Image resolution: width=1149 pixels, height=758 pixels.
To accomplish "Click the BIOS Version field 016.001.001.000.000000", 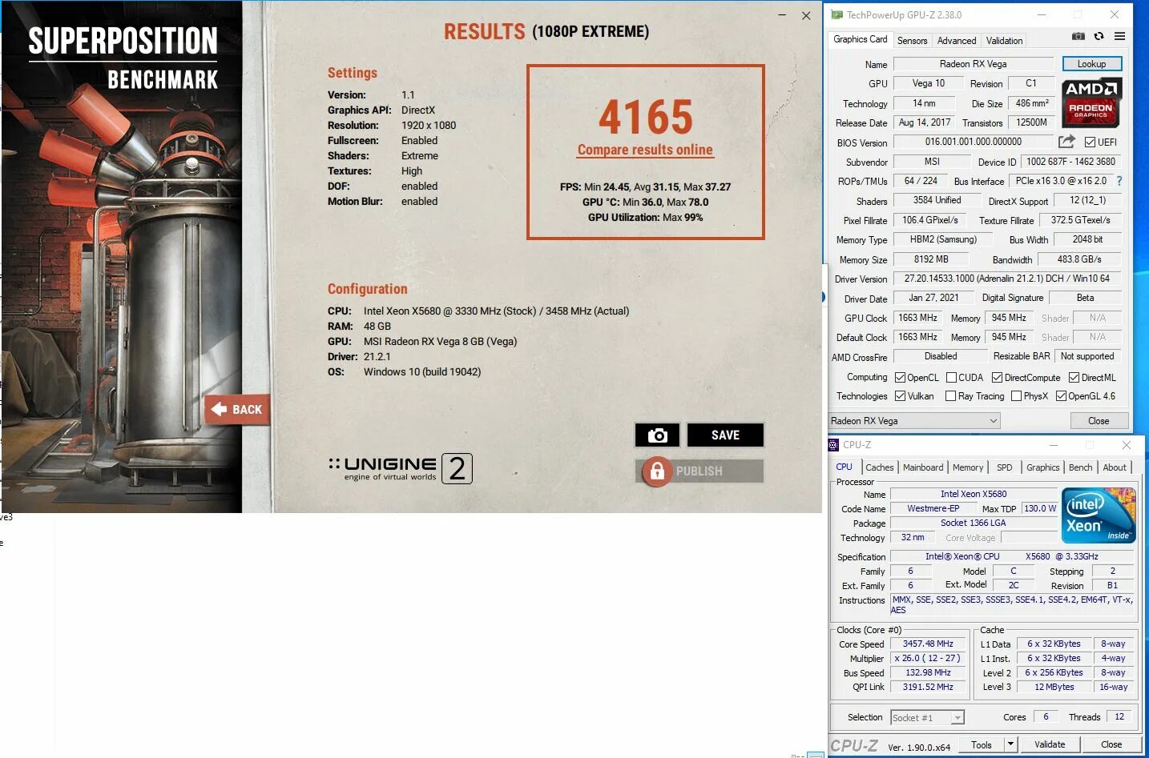I will [x=974, y=142].
